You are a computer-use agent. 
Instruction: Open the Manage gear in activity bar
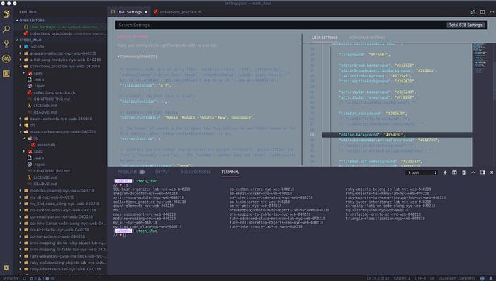pyautogui.click(x=6, y=268)
